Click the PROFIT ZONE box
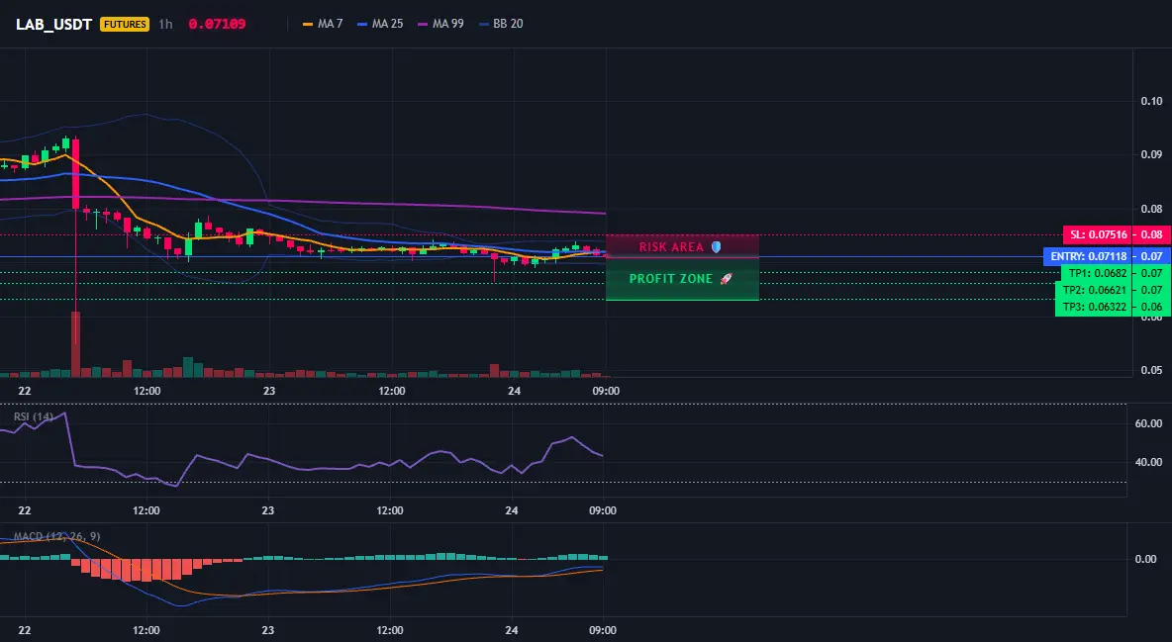 pos(682,279)
